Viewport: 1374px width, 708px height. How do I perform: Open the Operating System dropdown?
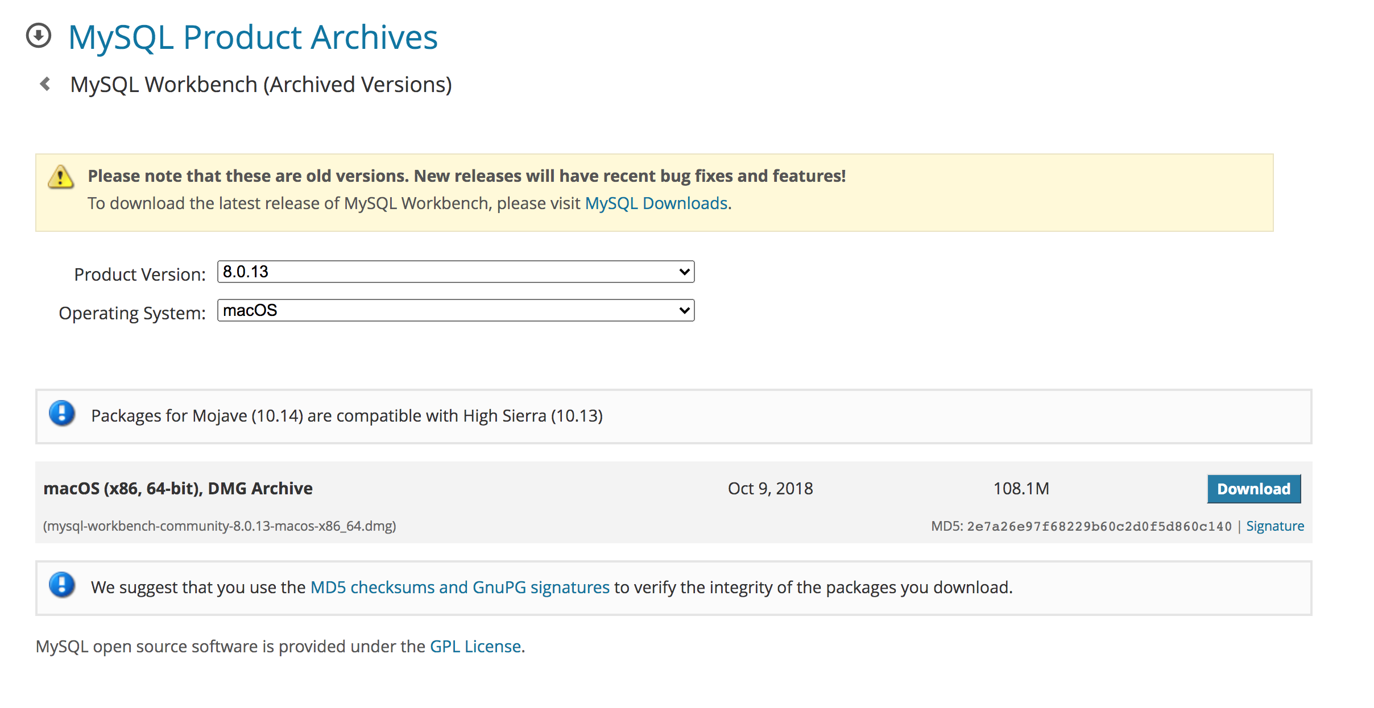click(x=455, y=310)
